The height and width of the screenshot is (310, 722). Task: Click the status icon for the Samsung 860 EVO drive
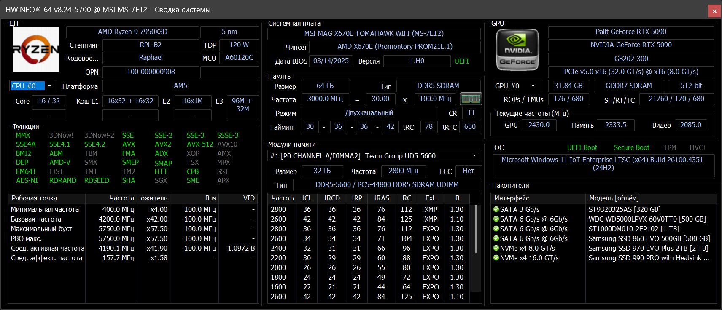(x=496, y=238)
